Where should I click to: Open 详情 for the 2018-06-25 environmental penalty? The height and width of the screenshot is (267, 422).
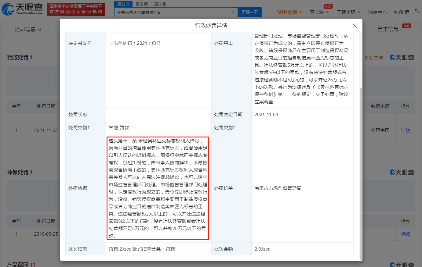406,234
